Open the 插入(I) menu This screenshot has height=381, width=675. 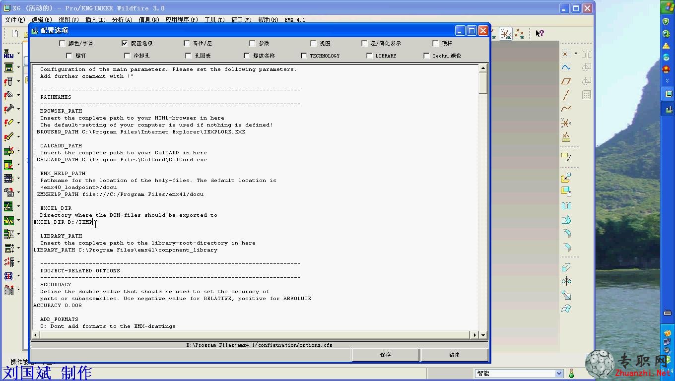pyautogui.click(x=95, y=20)
